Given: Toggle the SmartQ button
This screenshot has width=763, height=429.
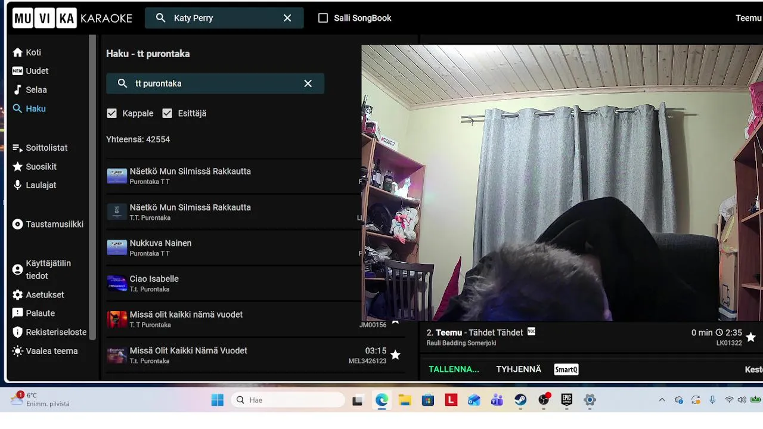Looking at the screenshot, I should (566, 369).
